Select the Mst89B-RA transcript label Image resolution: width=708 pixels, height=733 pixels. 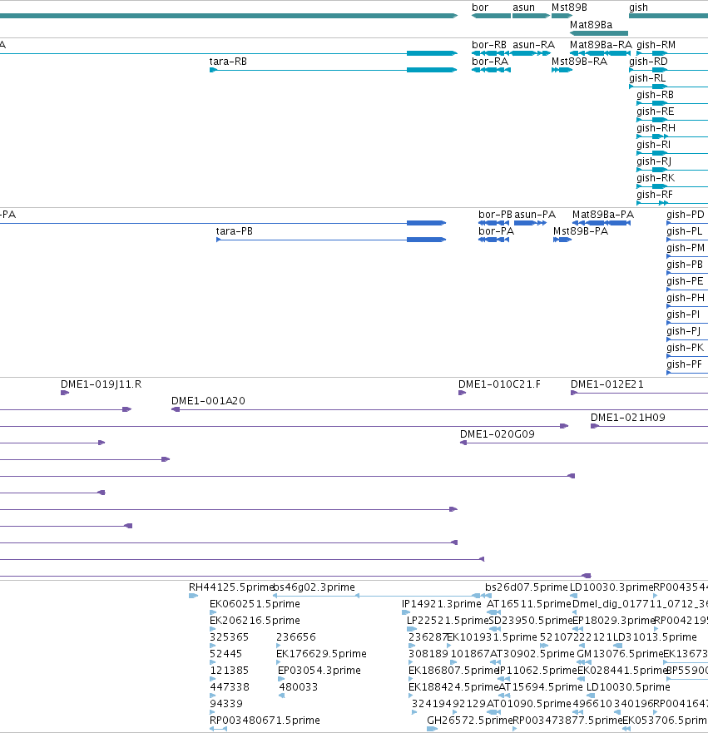click(x=580, y=62)
